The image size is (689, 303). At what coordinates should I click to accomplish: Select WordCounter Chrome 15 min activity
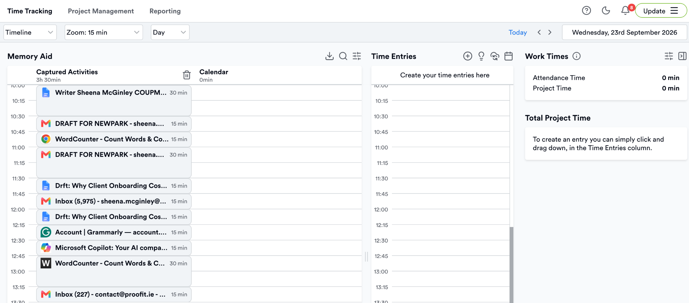[114, 139]
